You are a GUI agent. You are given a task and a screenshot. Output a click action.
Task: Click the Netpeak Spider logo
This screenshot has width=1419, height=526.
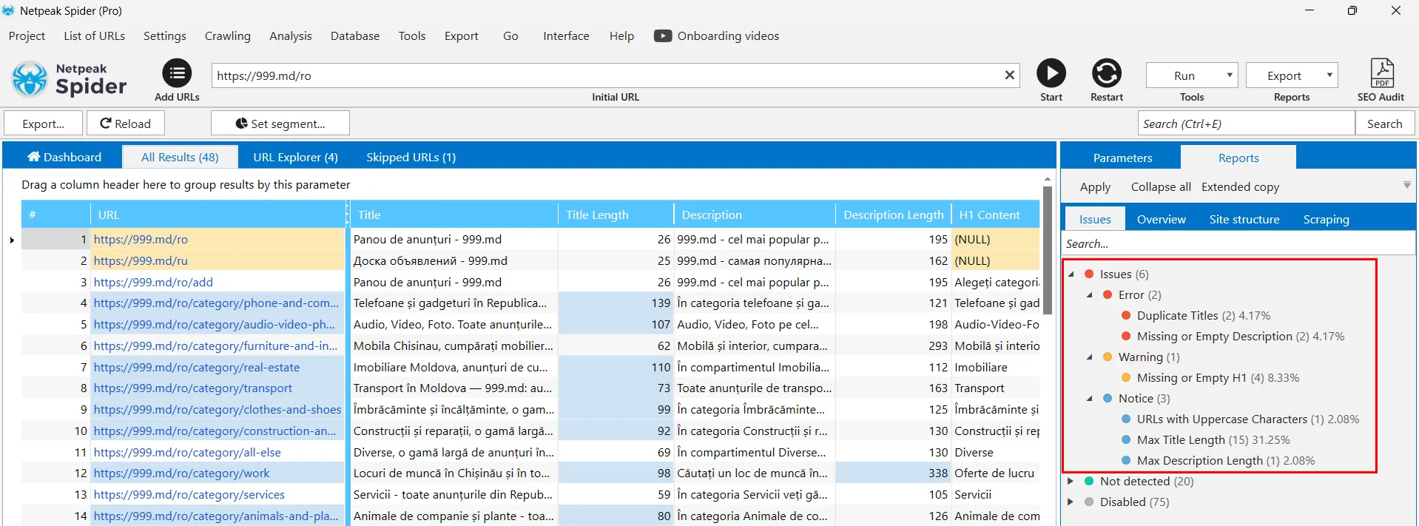point(70,79)
